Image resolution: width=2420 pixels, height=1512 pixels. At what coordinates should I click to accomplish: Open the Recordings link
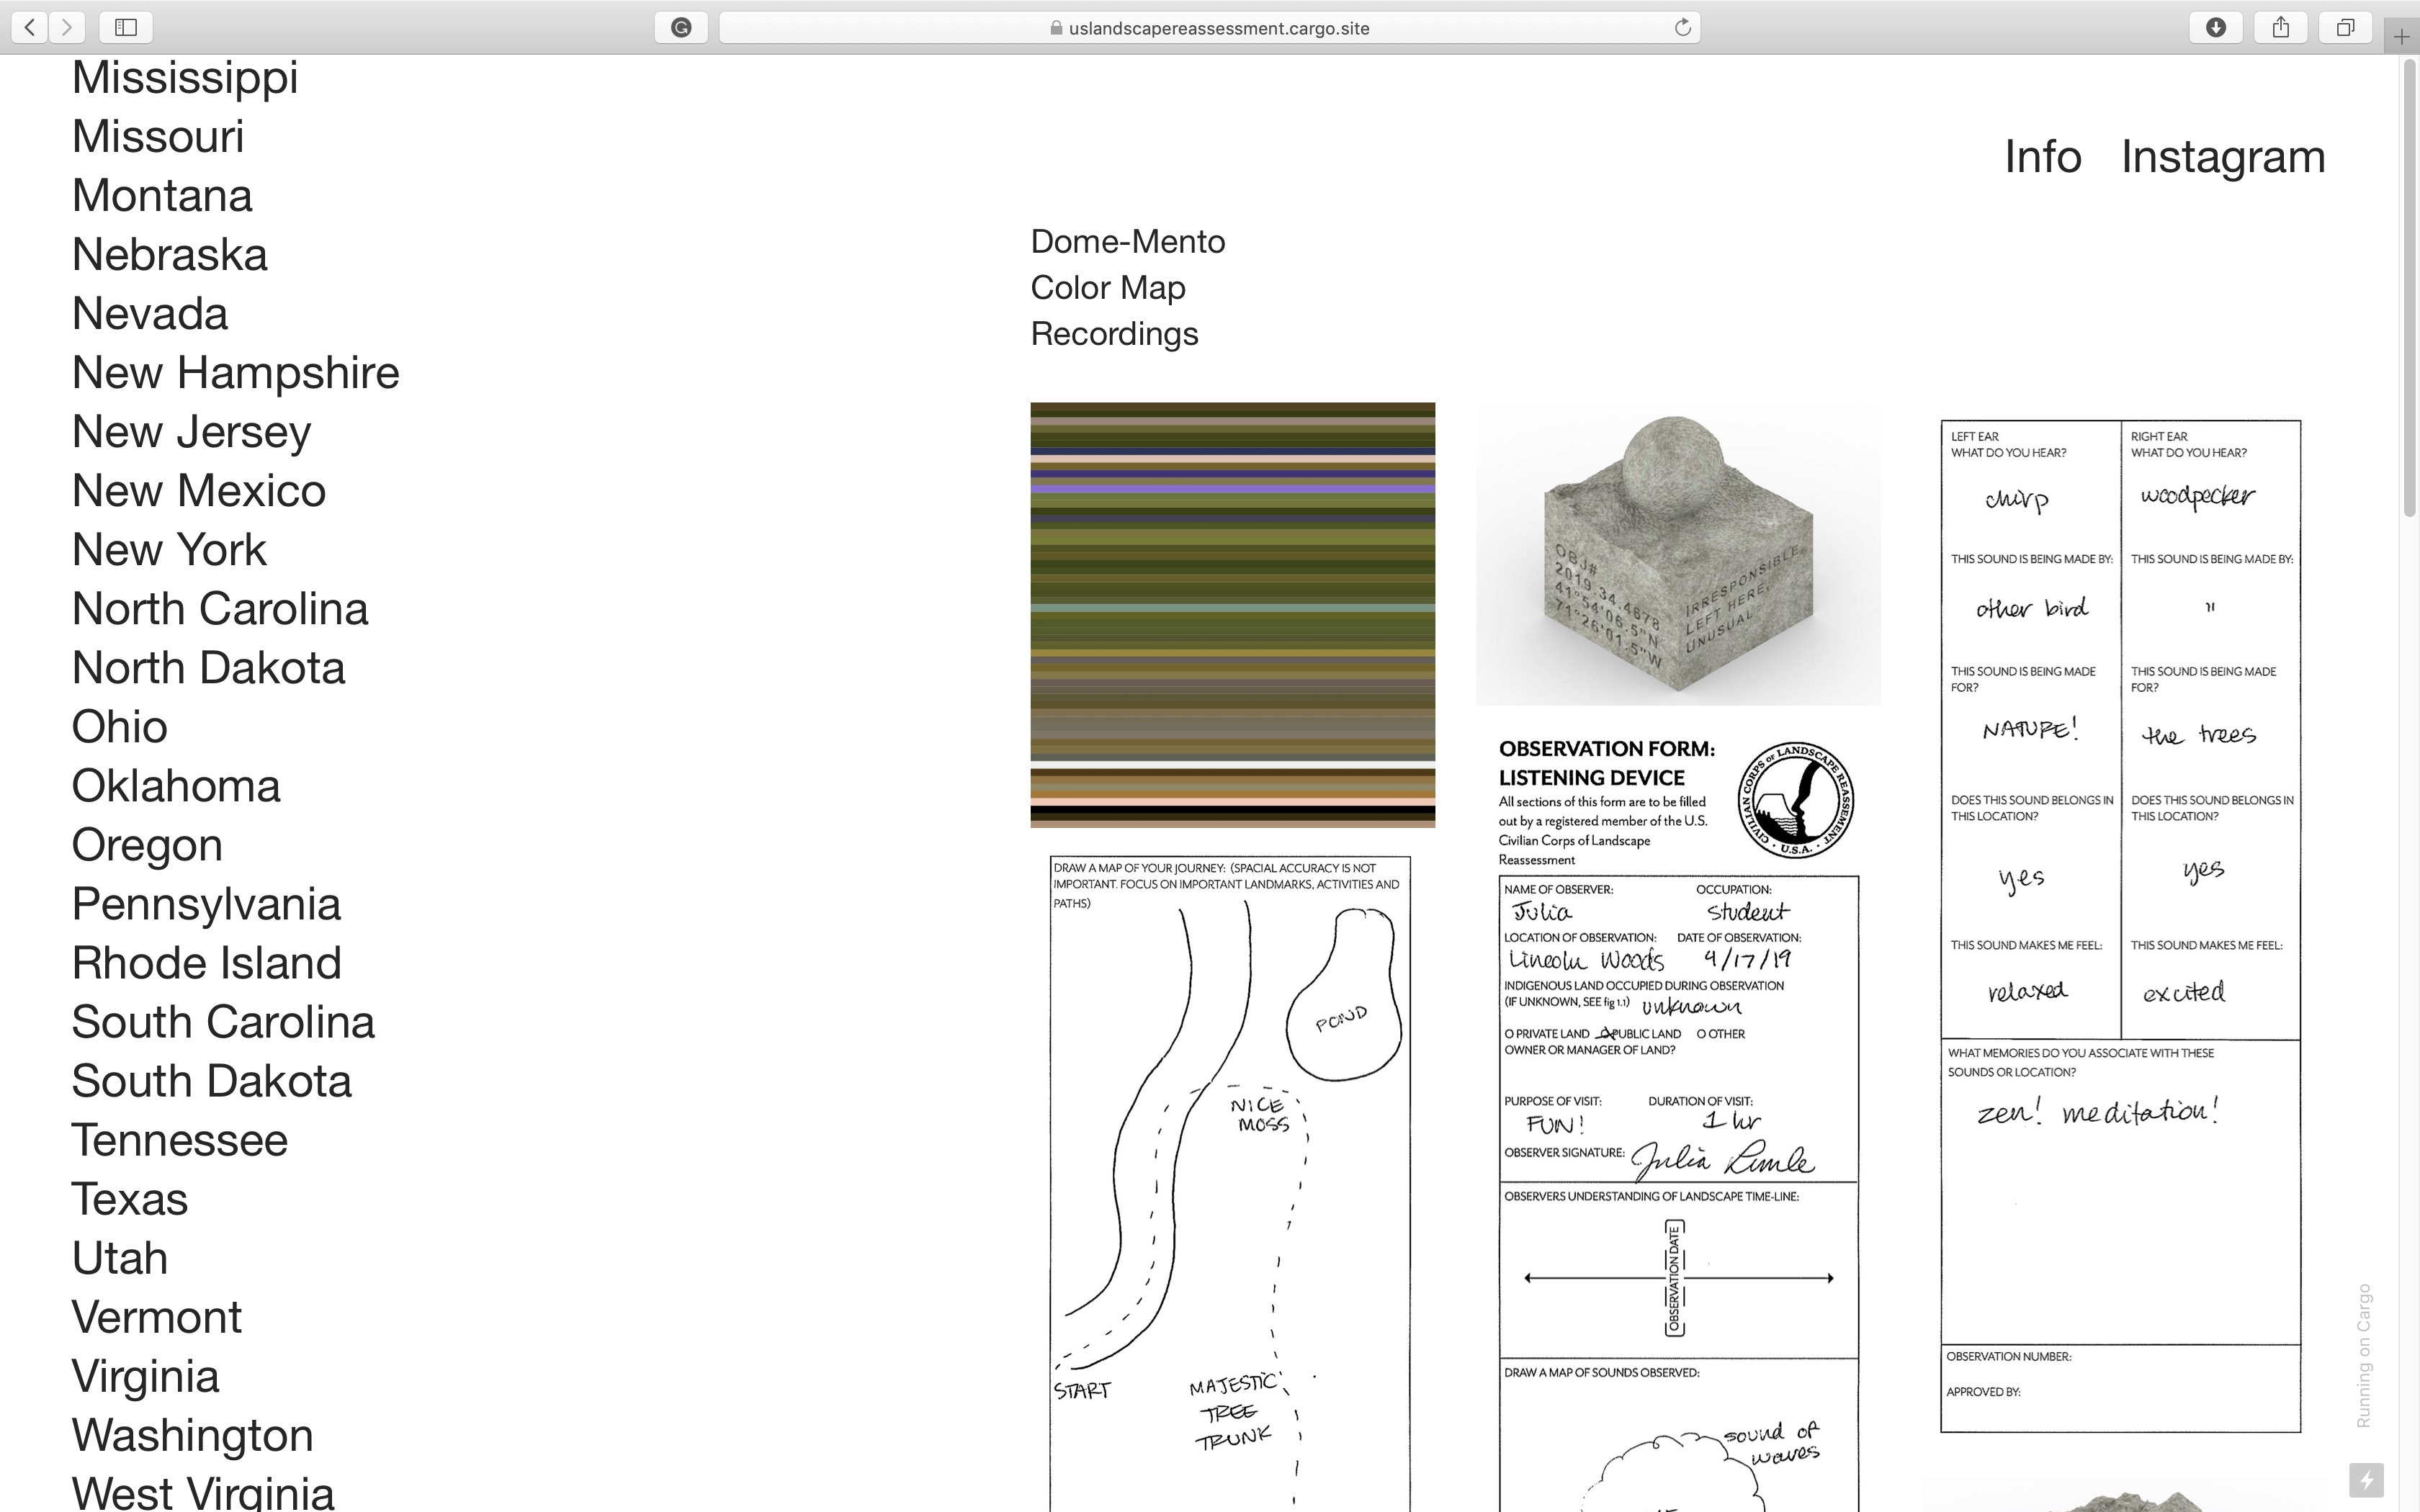pos(1114,334)
